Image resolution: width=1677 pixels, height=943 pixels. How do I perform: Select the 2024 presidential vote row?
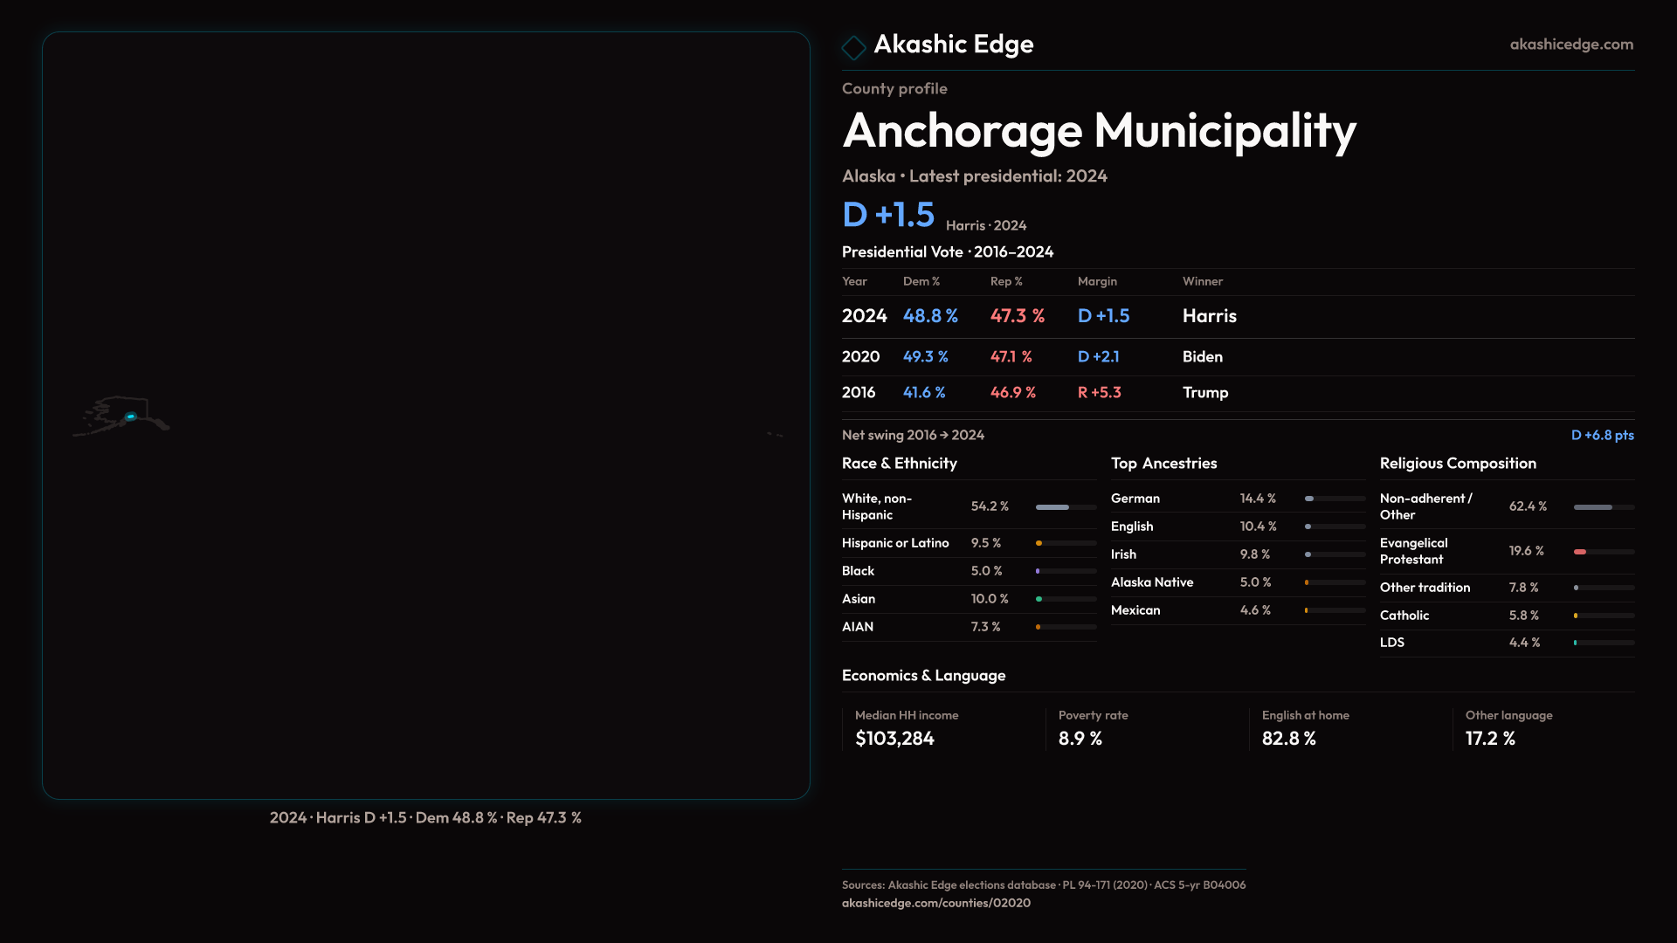1039,316
